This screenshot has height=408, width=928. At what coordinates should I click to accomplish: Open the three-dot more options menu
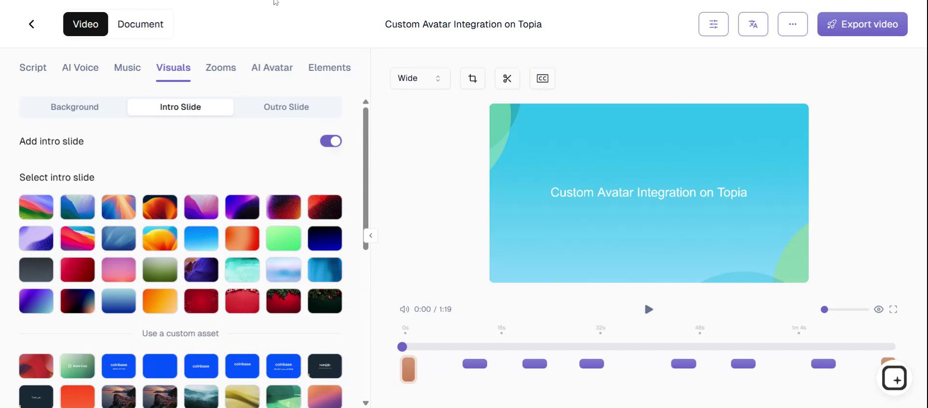click(793, 24)
